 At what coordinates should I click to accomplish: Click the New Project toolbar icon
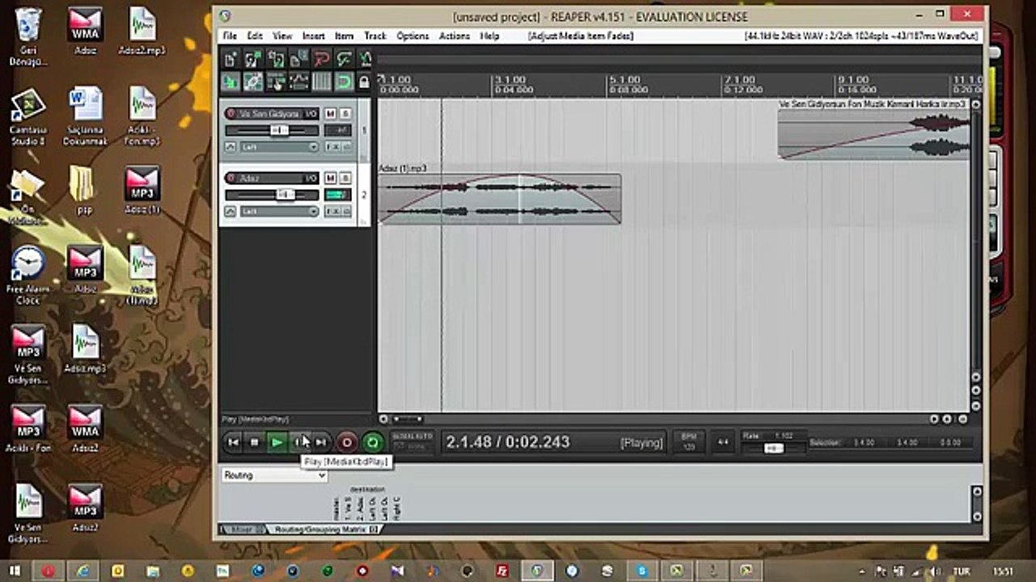(x=231, y=59)
